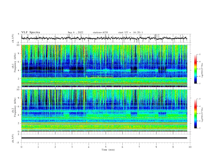
Task: Click the time axis tick label '10'
Action: [x=190, y=147]
